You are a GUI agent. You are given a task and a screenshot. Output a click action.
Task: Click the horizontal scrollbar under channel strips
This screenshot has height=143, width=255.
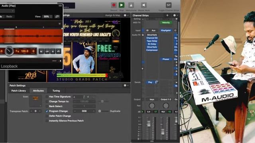click(152, 141)
